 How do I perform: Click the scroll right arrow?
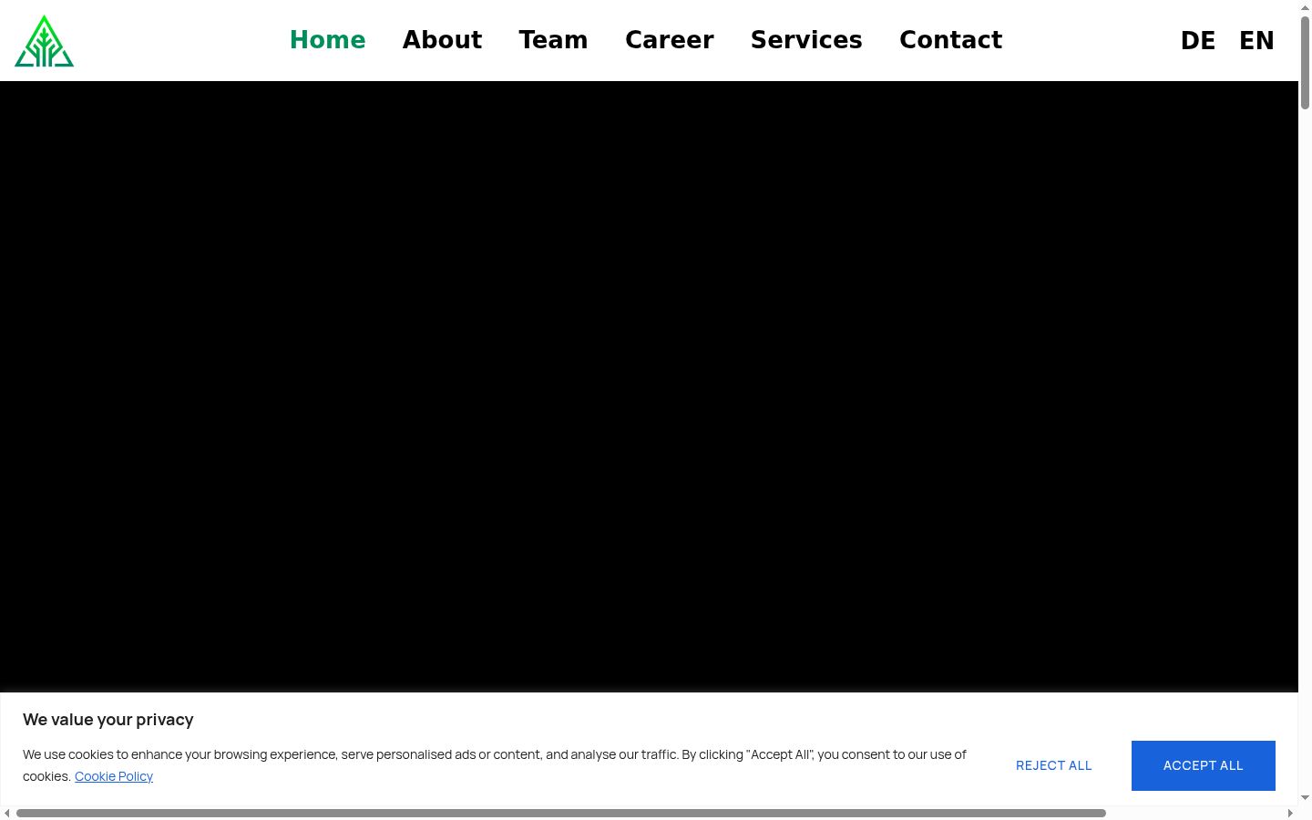click(x=1290, y=813)
